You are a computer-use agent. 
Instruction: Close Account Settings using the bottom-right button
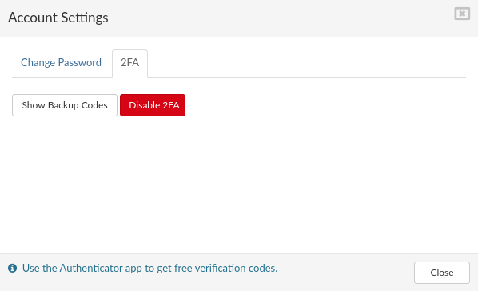coord(442,273)
